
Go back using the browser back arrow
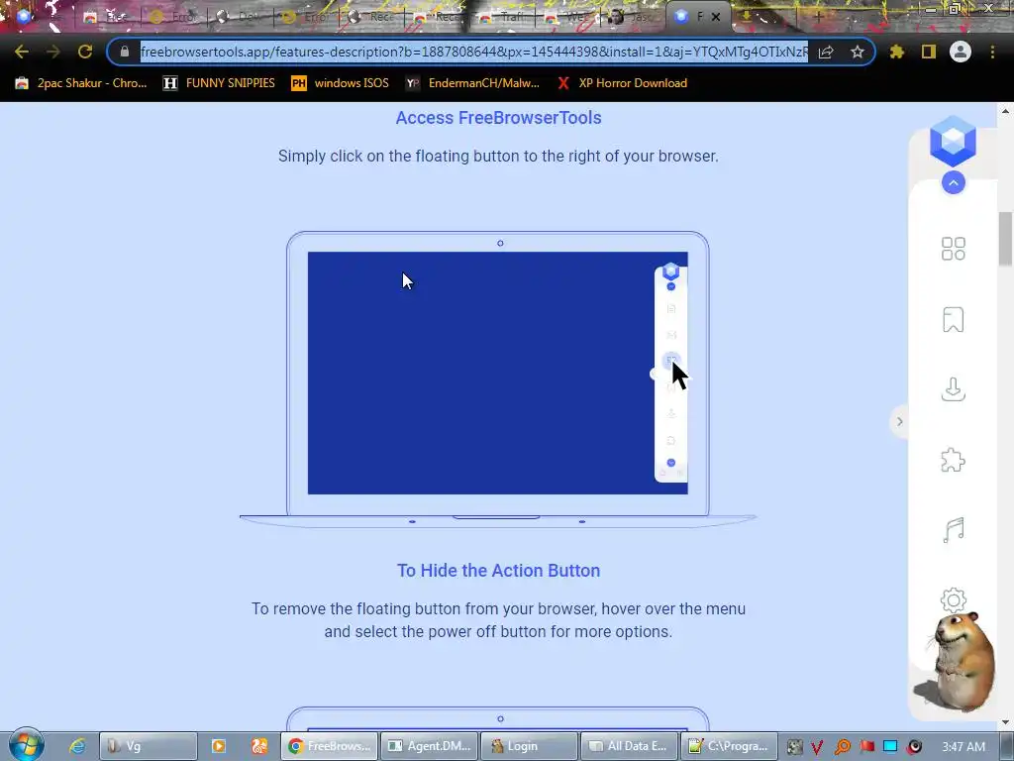tap(22, 52)
